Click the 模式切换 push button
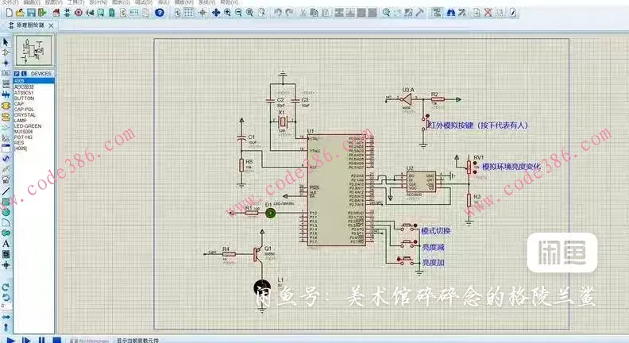 point(409,227)
